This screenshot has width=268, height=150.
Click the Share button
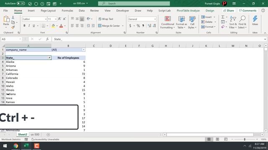click(229, 10)
